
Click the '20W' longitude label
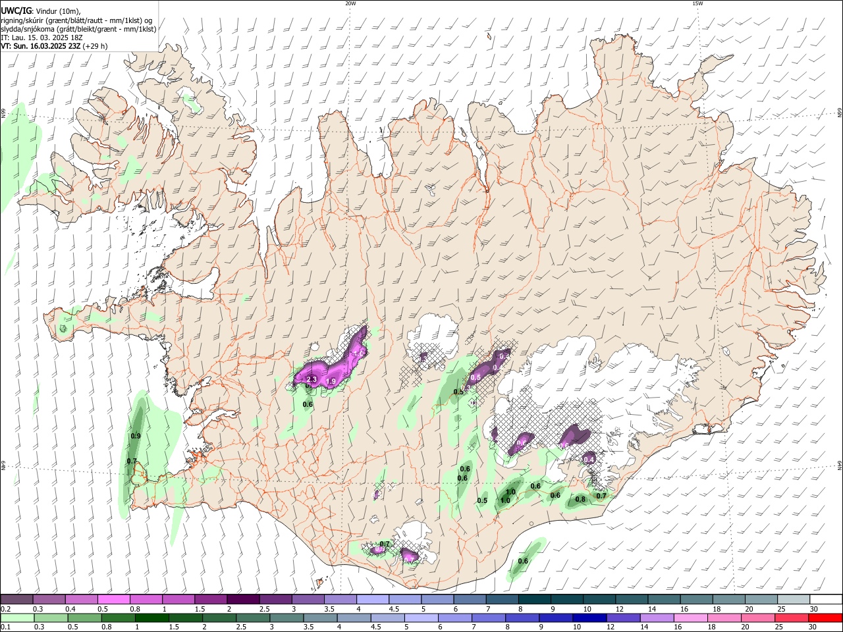351,3
